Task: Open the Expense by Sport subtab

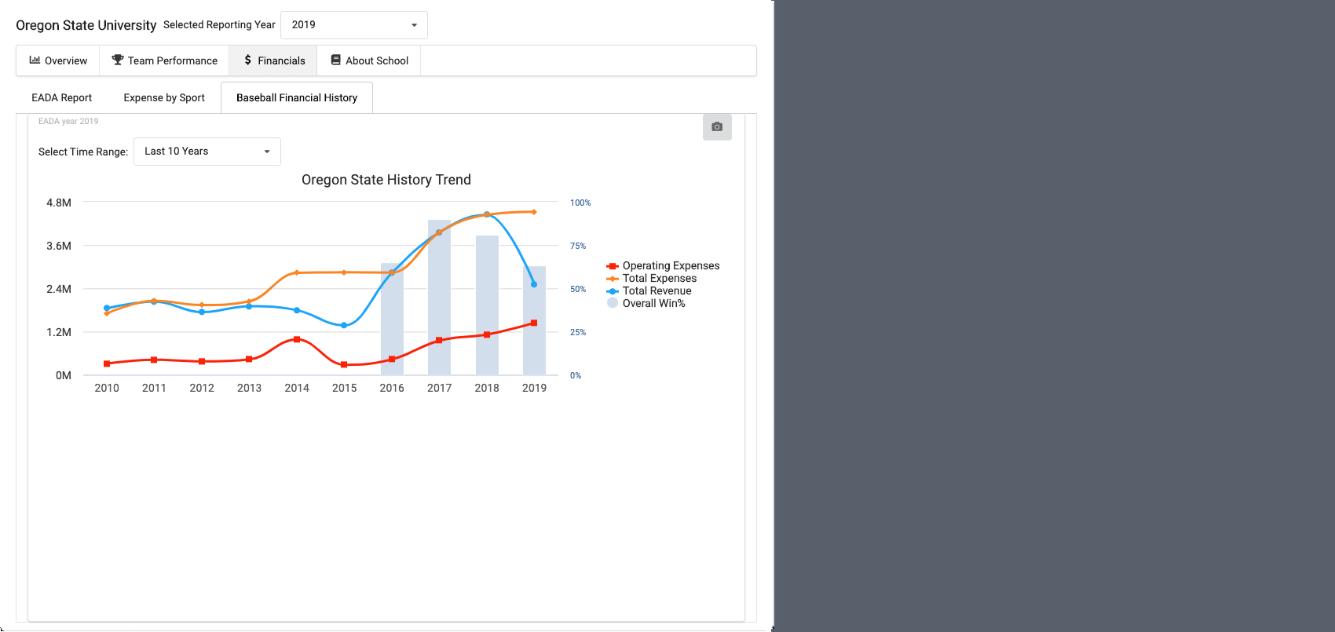Action: click(164, 98)
